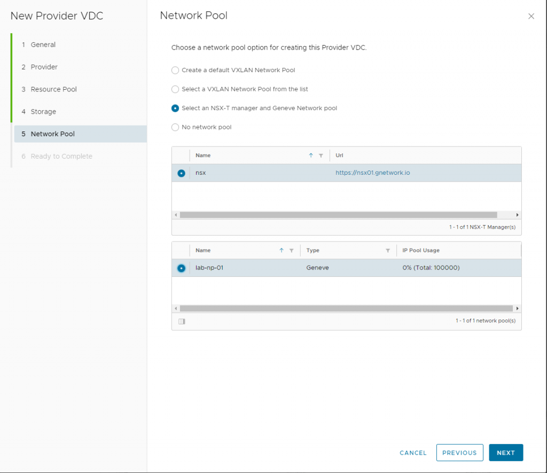547x473 pixels.
Task: Open the filter icon in the NSX-T manager Name column
Action: point(321,156)
